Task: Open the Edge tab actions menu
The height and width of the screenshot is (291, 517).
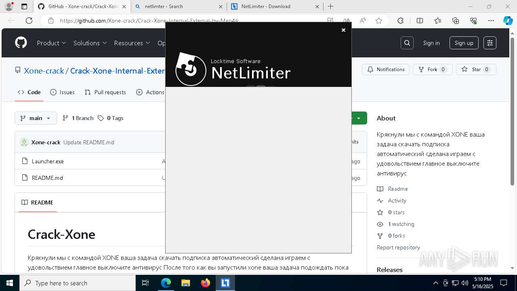Action: click(x=24, y=6)
